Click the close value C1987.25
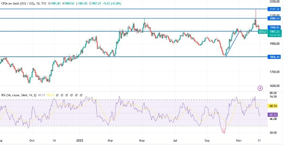The image size is (283, 145). pos(94,3)
